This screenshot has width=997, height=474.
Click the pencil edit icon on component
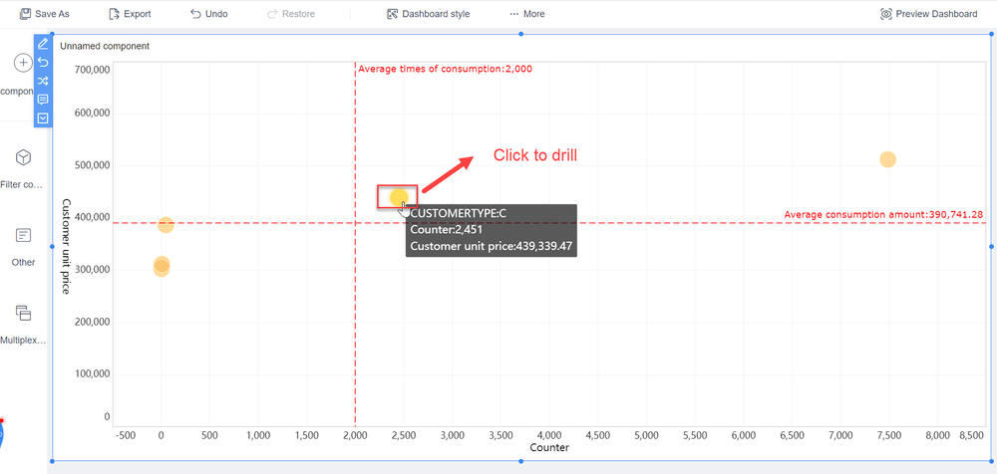(x=43, y=44)
